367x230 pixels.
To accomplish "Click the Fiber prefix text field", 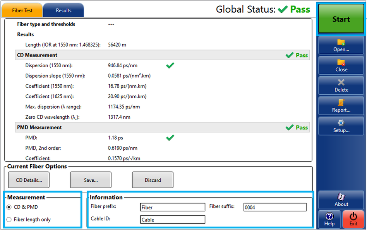I will click(173, 208).
